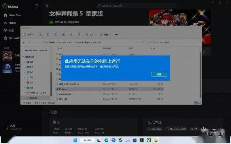The image size is (231, 144).
Task: Open 队列 download queue in Xbox sidebar
Action: pyautogui.click(x=13, y=127)
